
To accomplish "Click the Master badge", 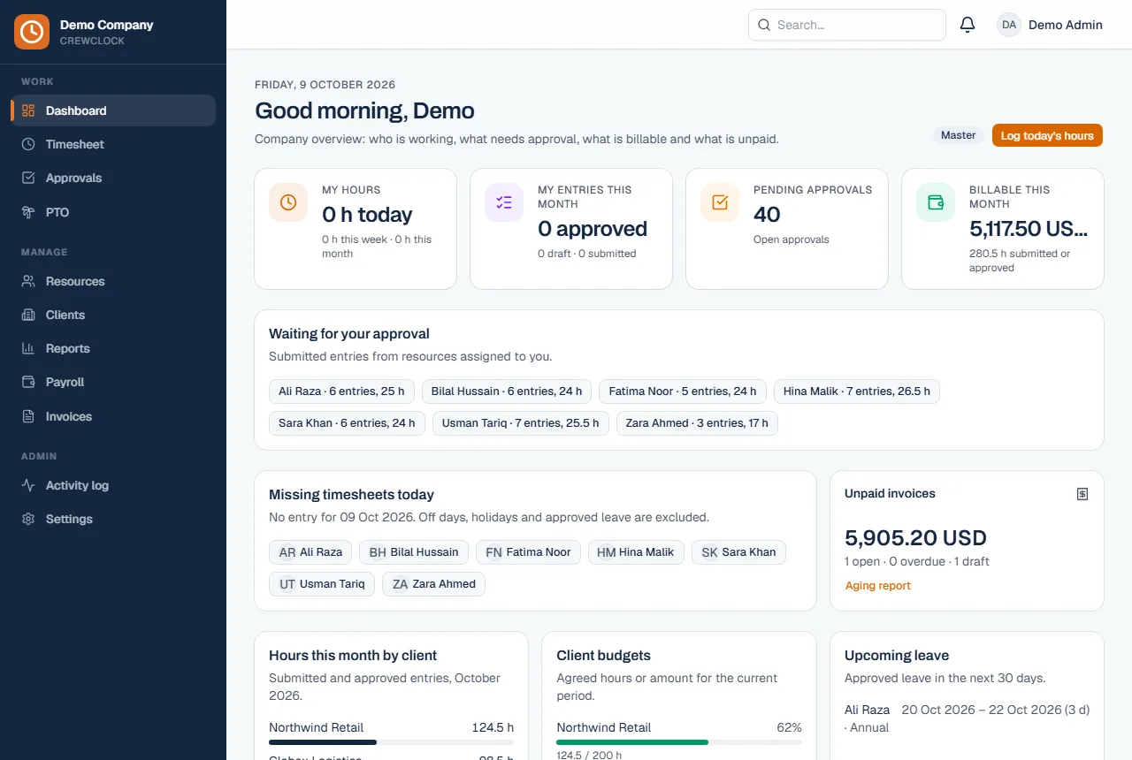I will coord(958,135).
